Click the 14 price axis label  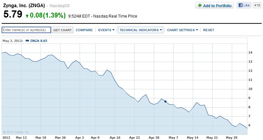pyautogui.click(x=250, y=53)
